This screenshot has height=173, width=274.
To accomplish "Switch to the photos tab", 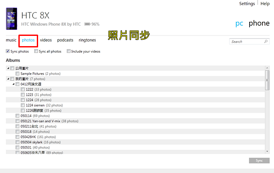I will [x=28, y=40].
